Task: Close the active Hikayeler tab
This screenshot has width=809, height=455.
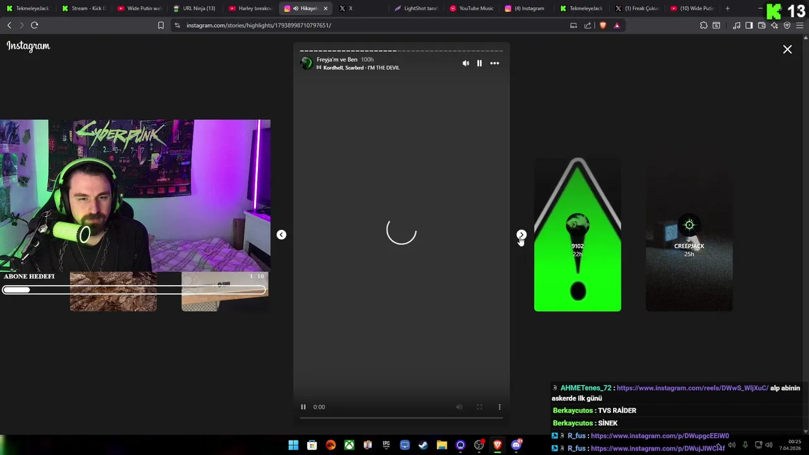Action: pos(325,8)
